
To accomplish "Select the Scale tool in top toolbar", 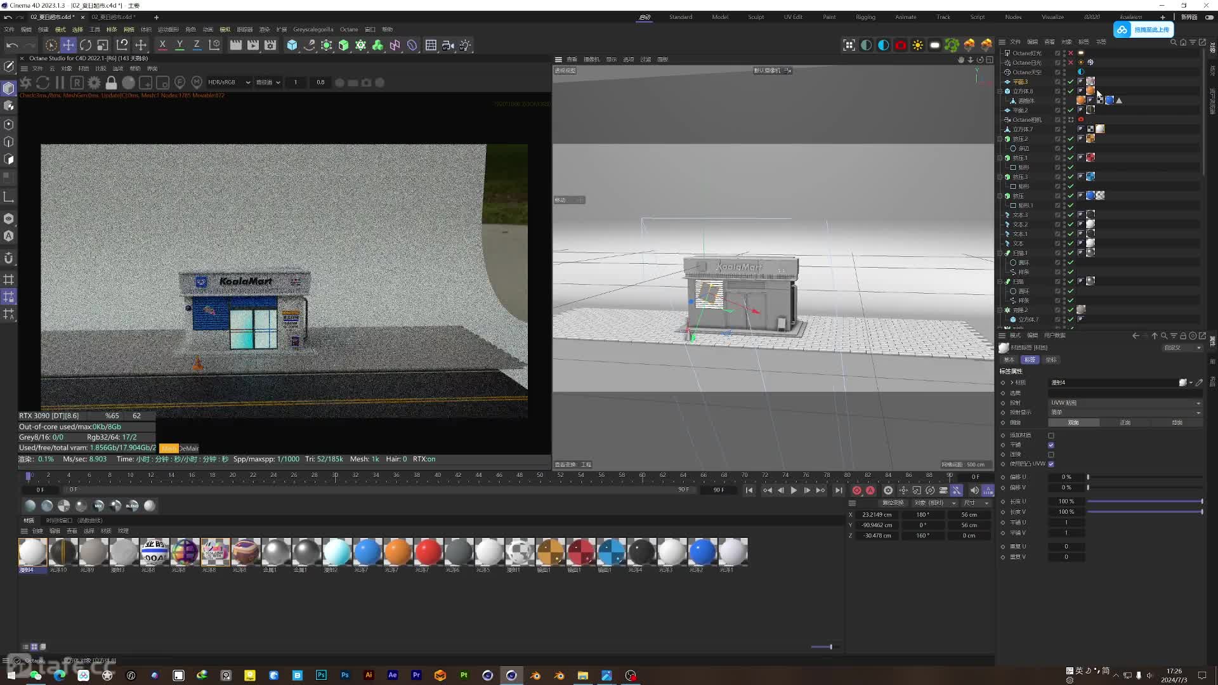I will click(102, 45).
